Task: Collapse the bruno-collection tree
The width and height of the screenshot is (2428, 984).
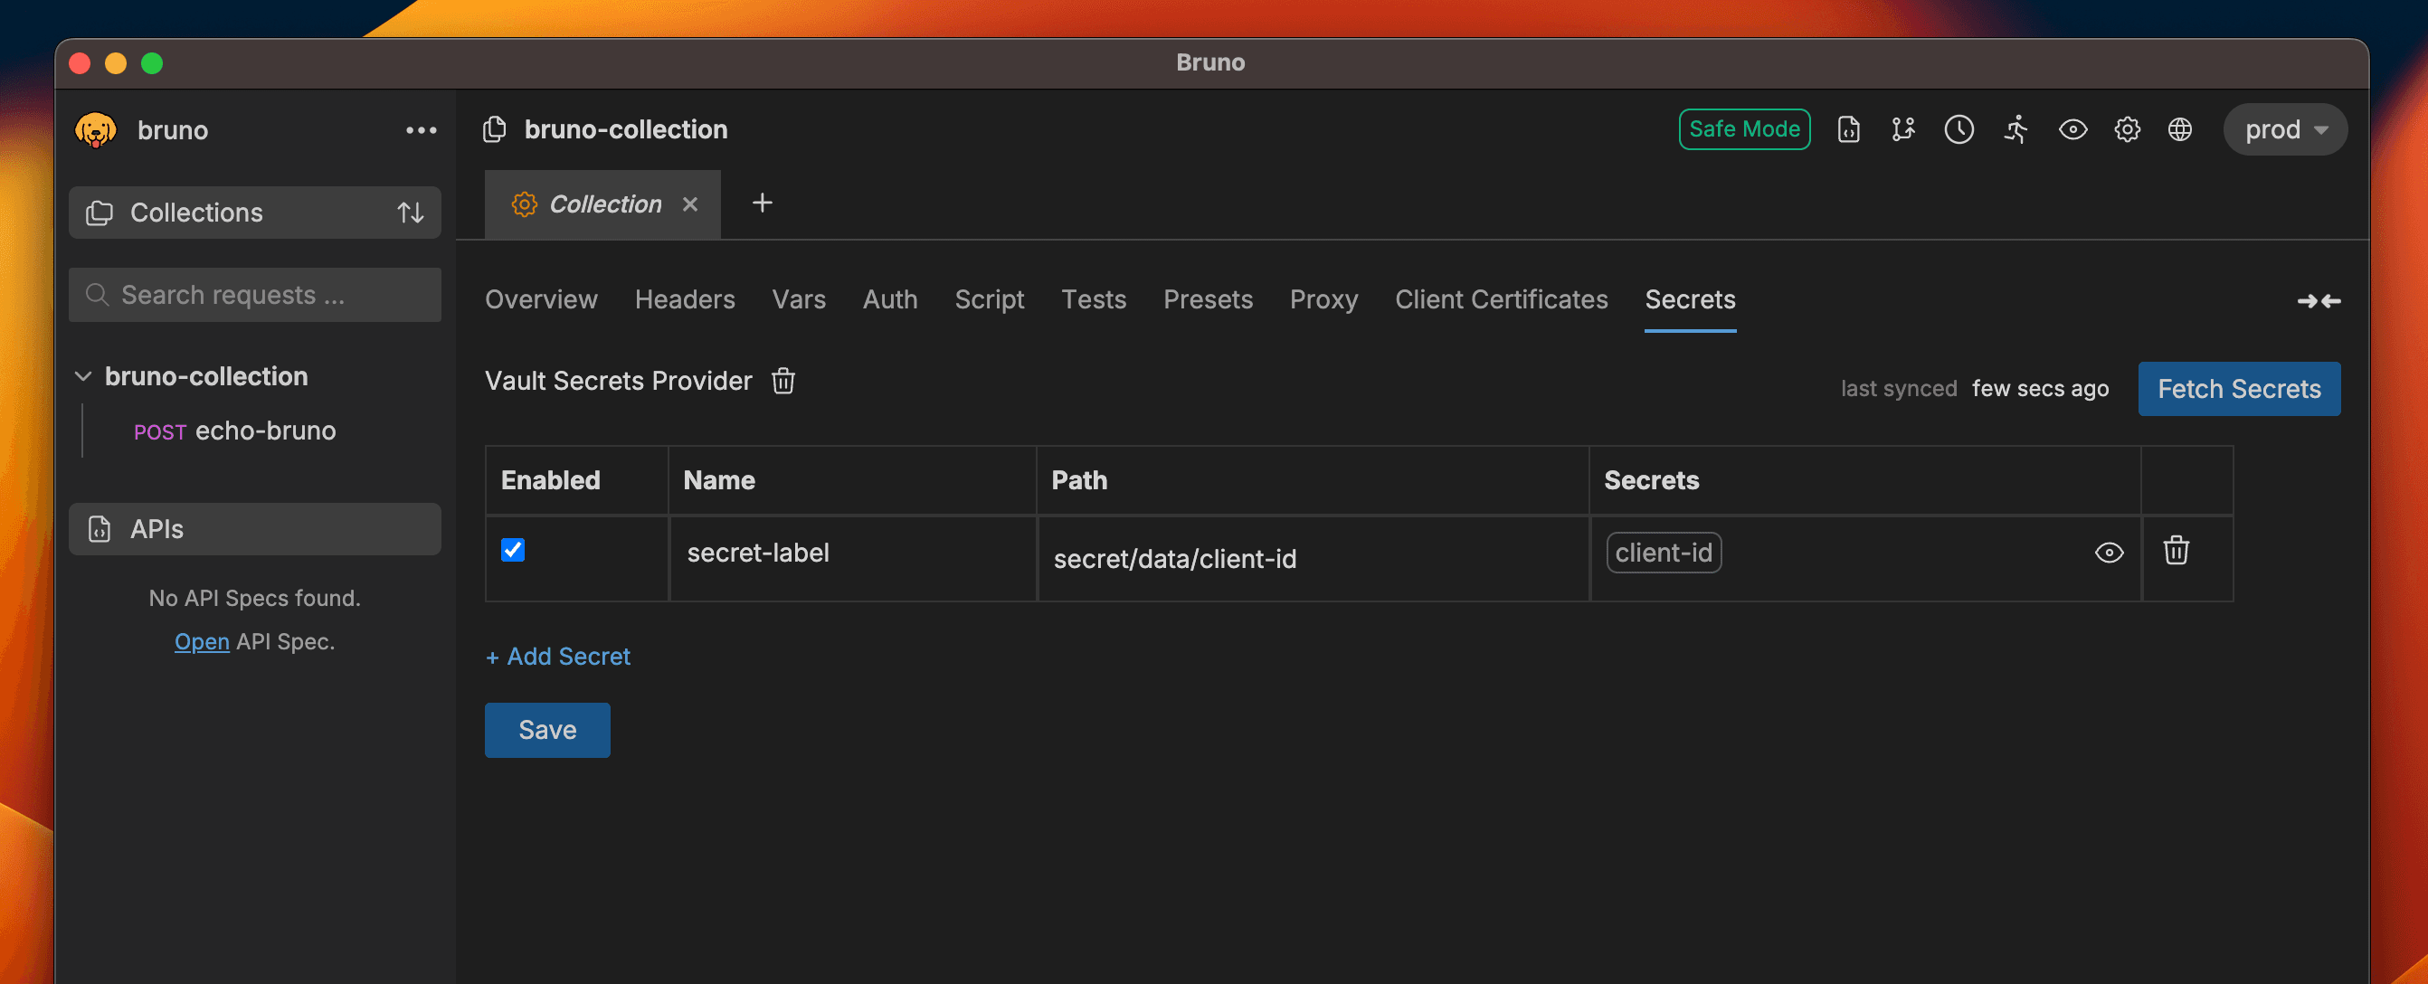Action: 83,376
